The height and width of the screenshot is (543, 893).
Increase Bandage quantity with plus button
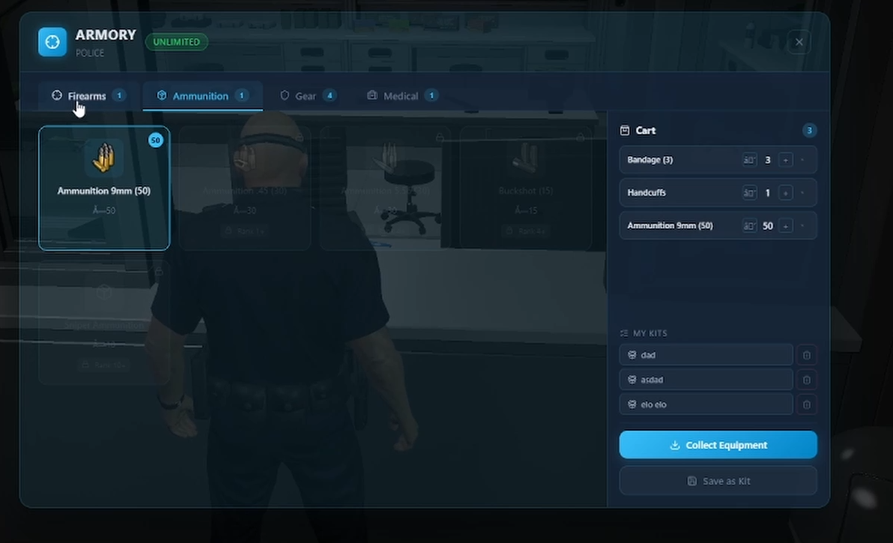coord(785,160)
